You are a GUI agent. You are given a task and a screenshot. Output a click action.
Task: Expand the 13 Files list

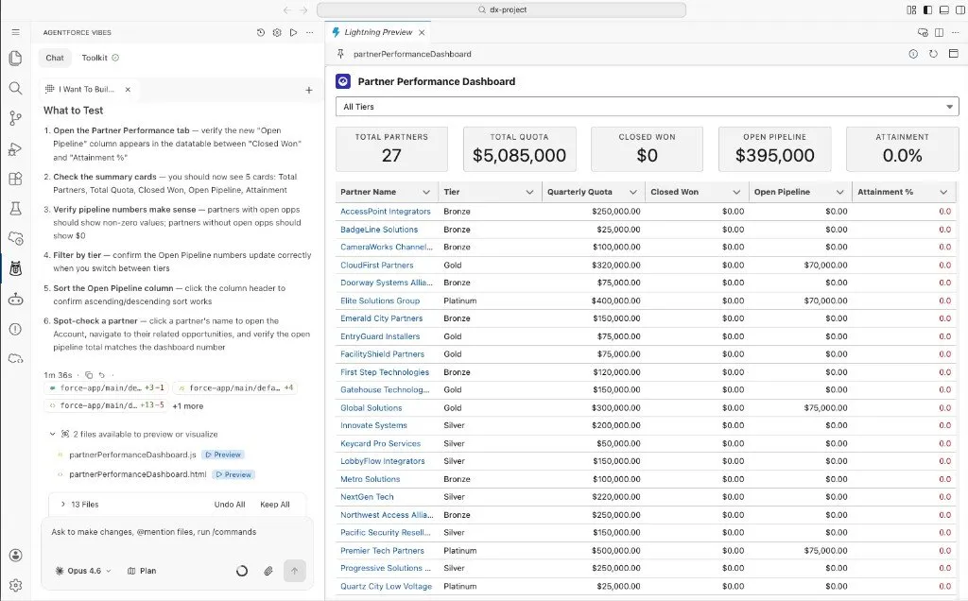(x=63, y=504)
